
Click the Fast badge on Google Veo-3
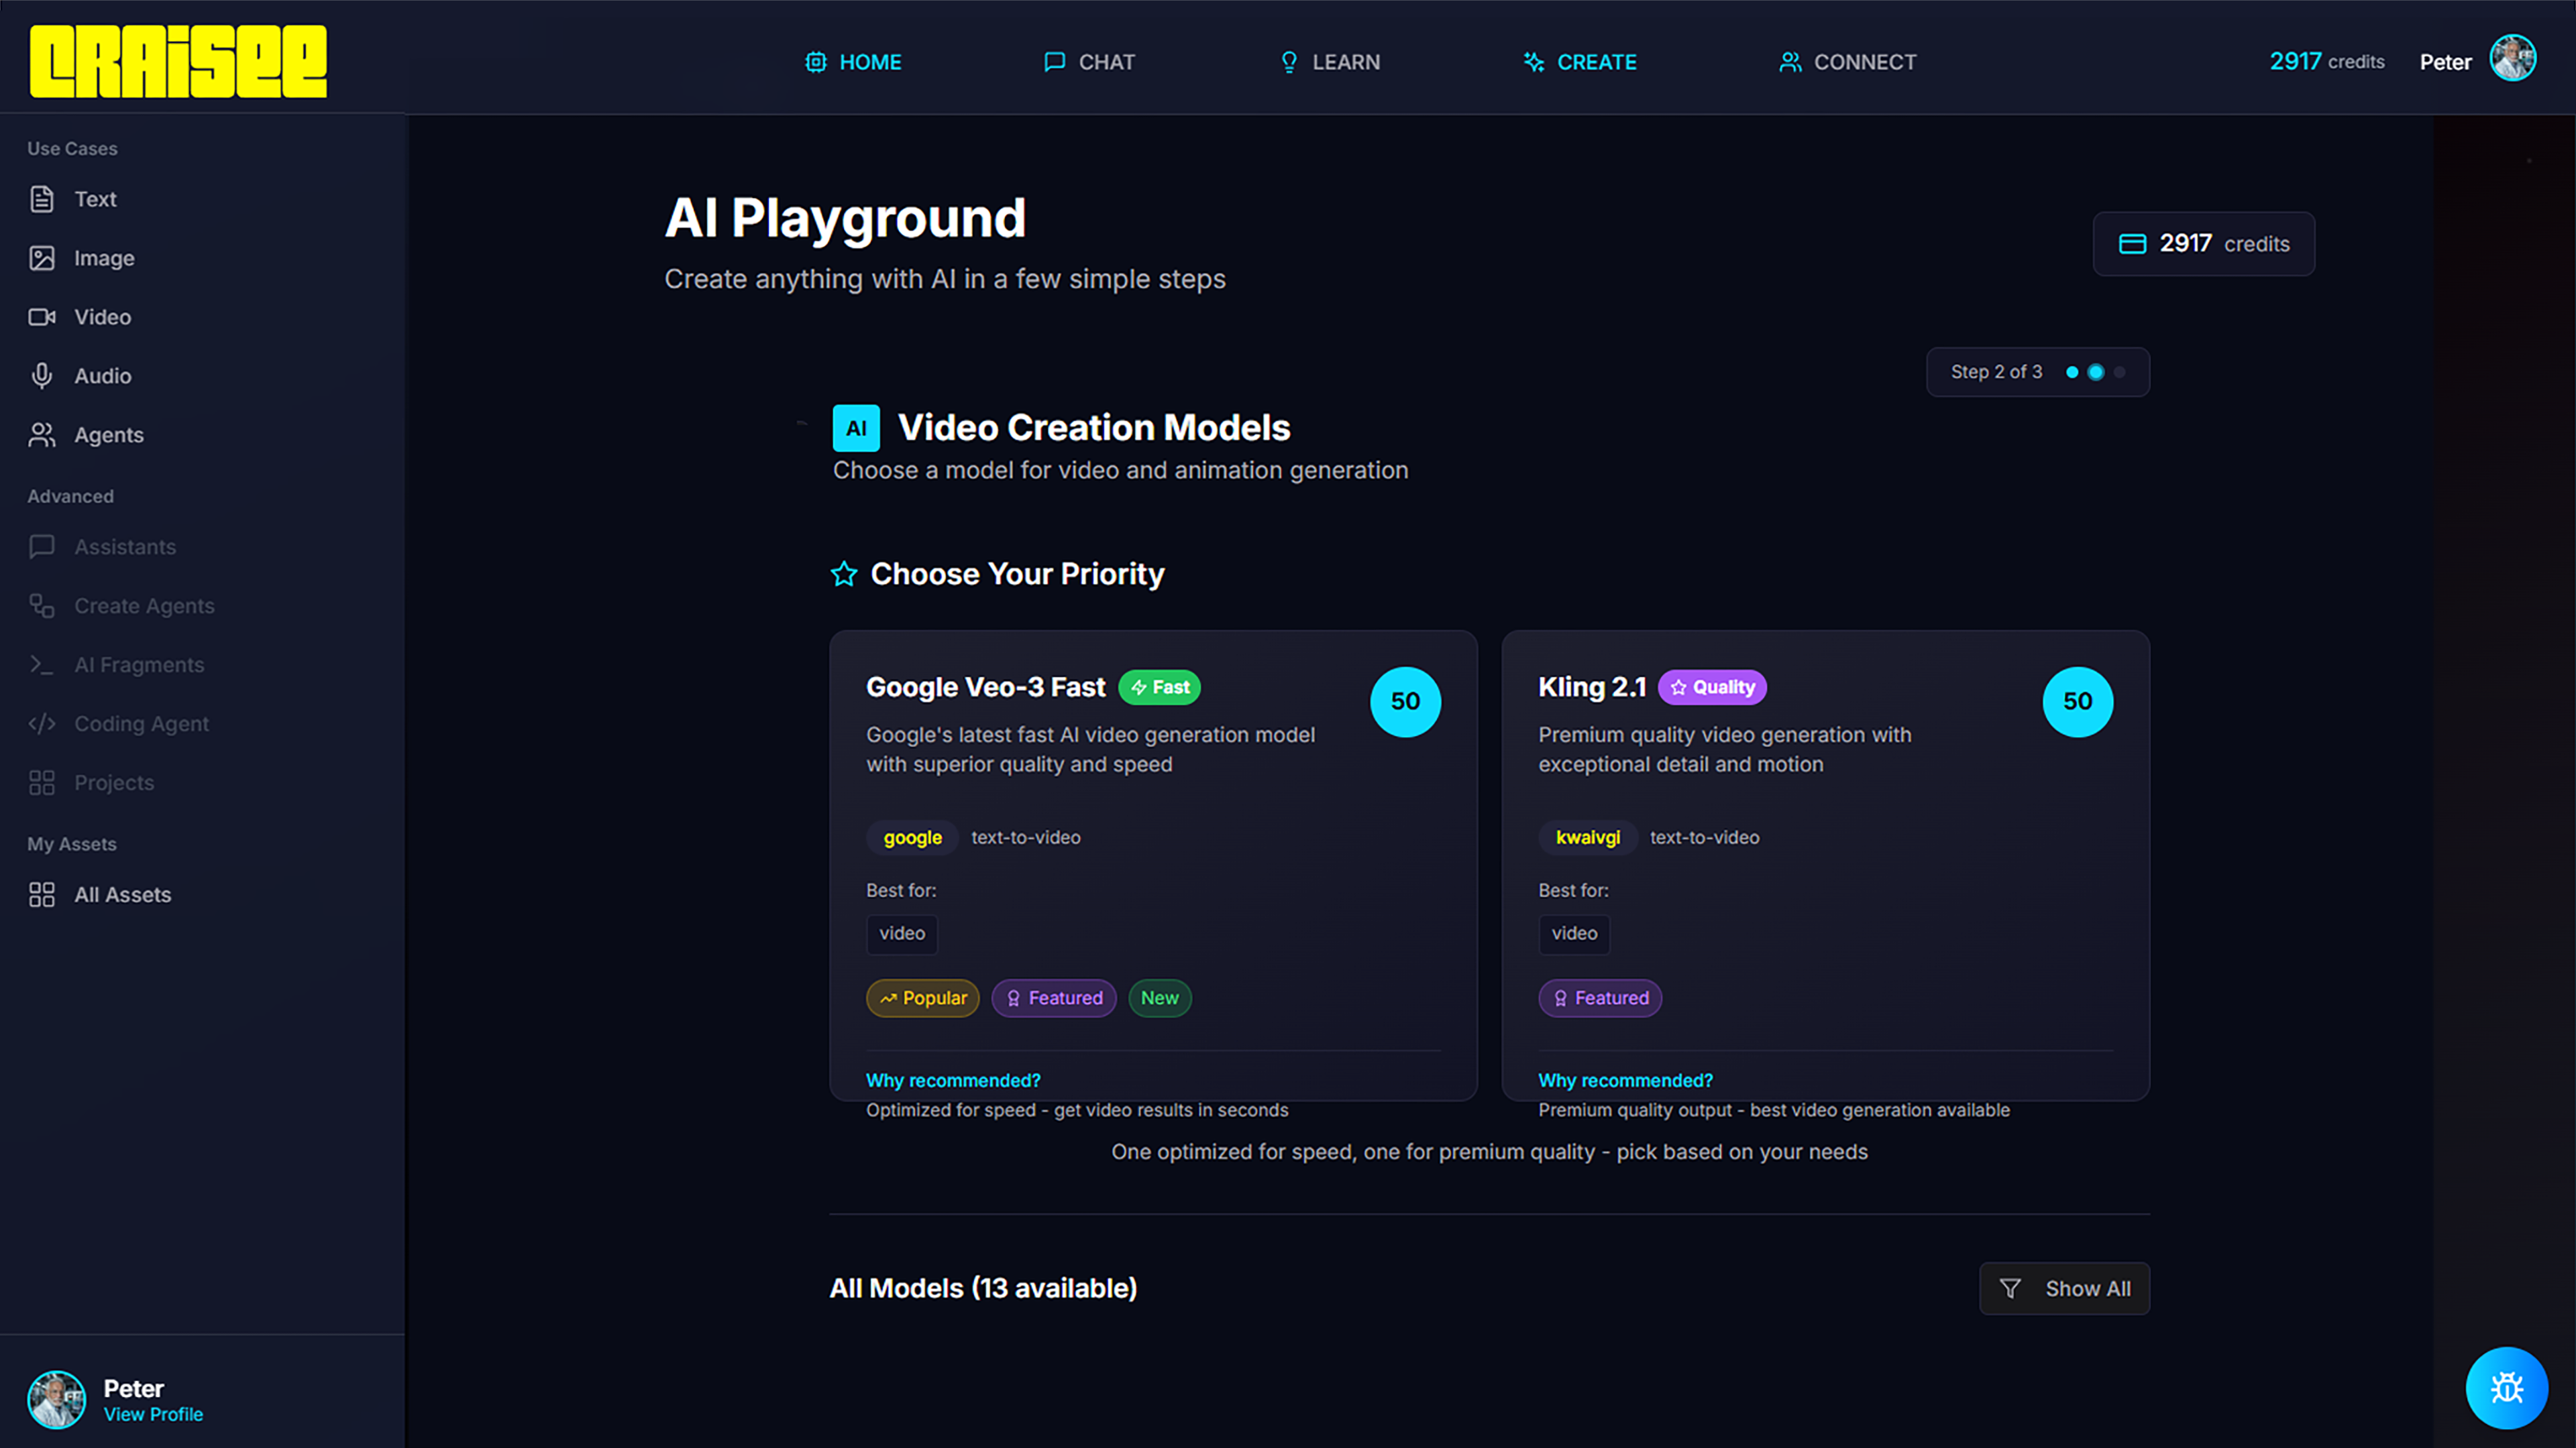coord(1159,688)
